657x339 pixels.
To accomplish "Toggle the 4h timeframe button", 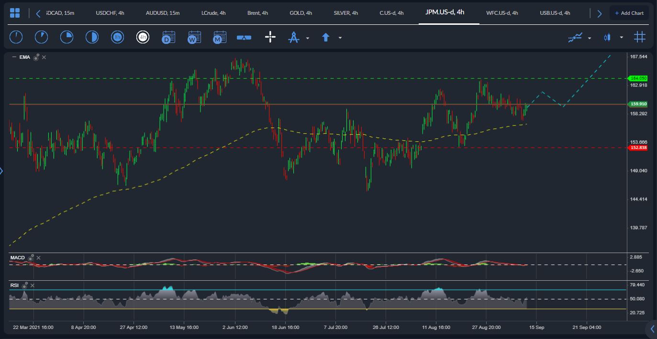I will point(143,37).
